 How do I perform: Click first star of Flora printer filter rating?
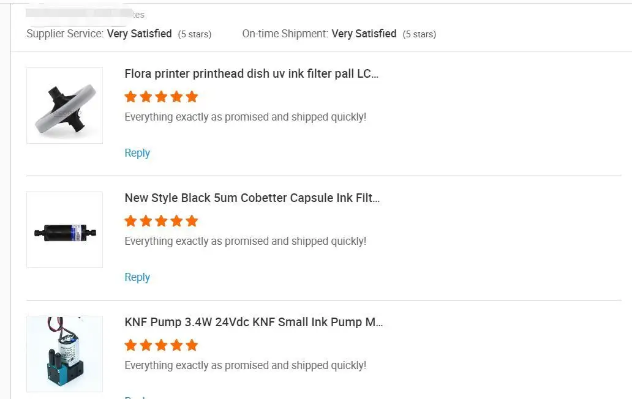click(x=130, y=97)
